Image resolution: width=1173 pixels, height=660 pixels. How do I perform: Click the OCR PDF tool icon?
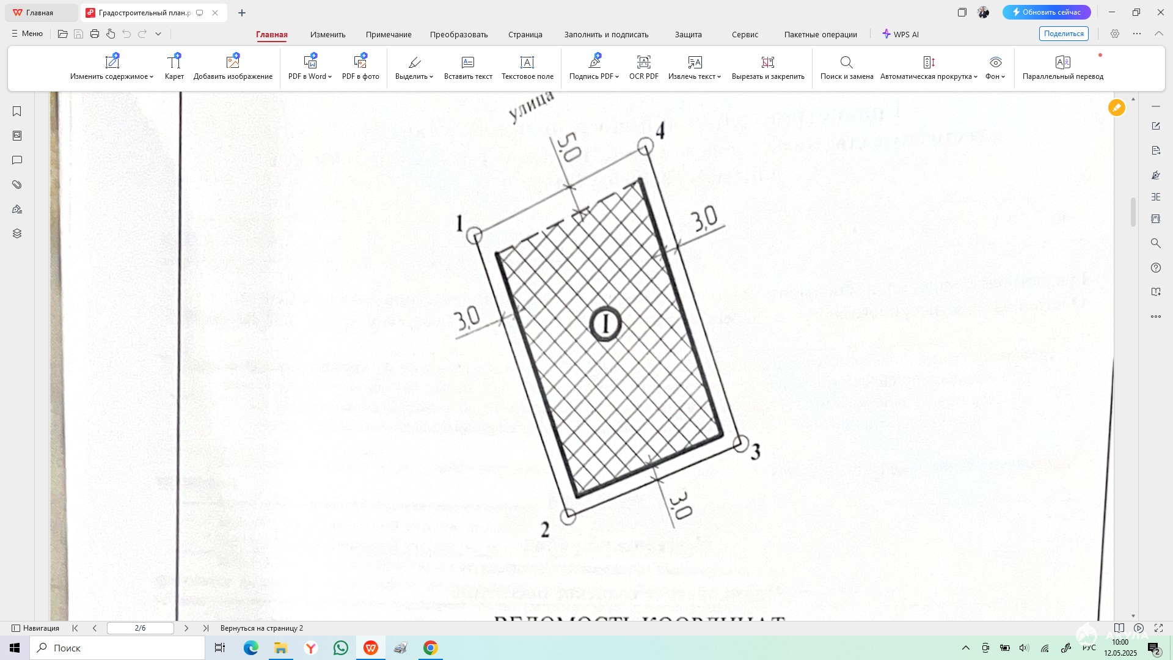[x=643, y=62]
